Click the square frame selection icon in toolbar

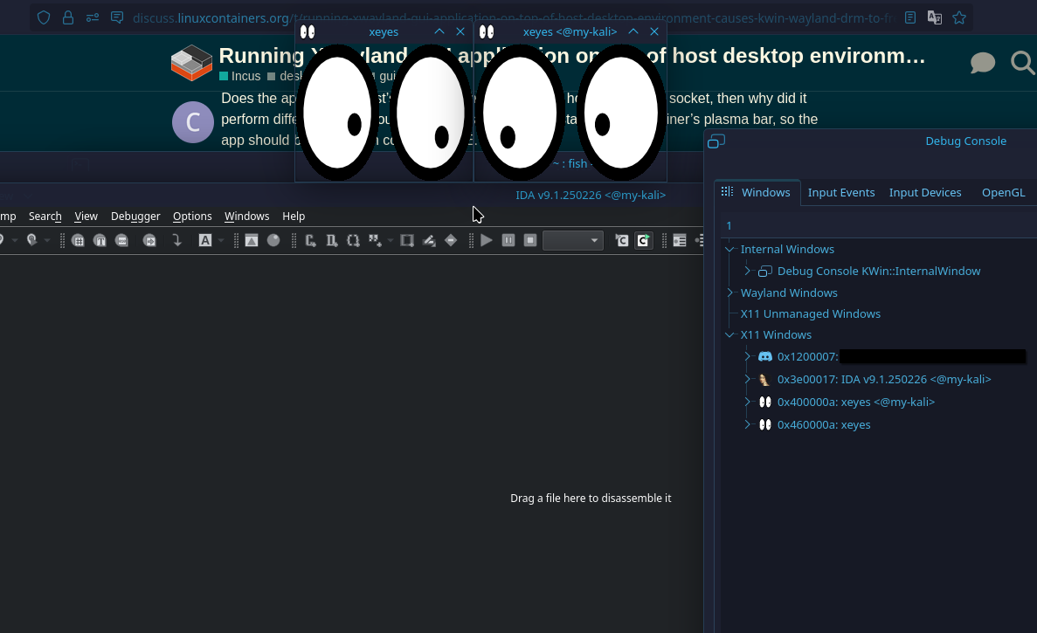407,240
